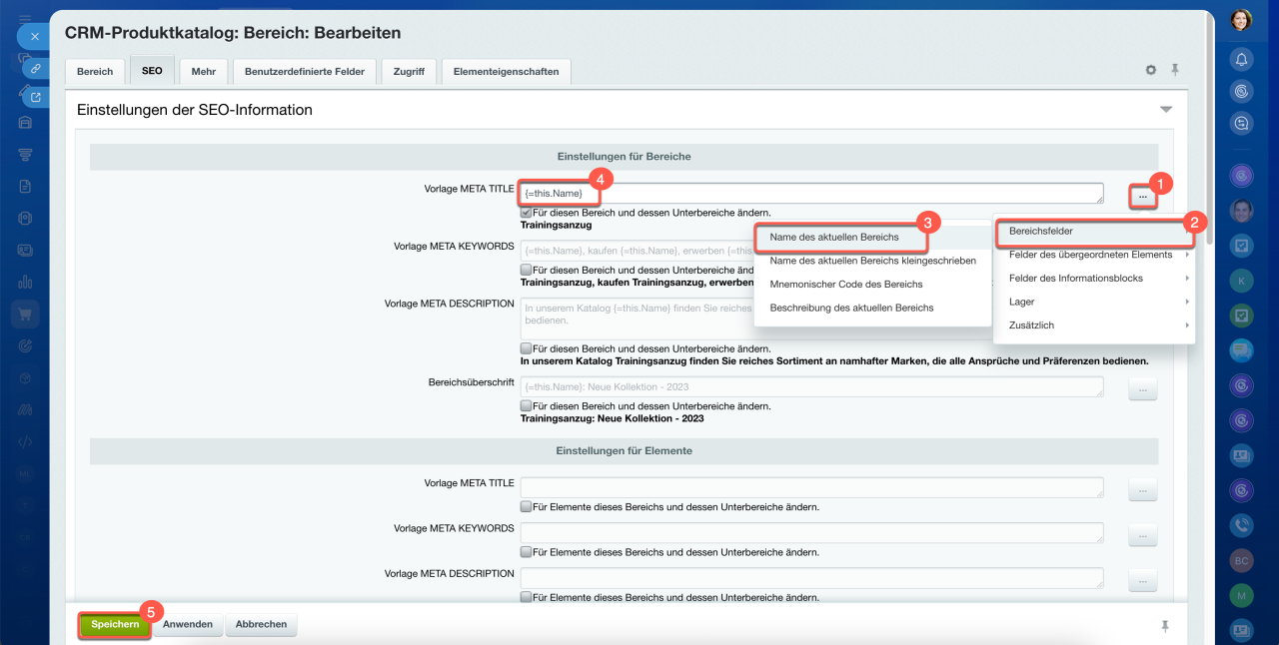Image resolution: width=1279 pixels, height=645 pixels.
Task: Click the phone icon in right sidebar
Action: [1241, 524]
